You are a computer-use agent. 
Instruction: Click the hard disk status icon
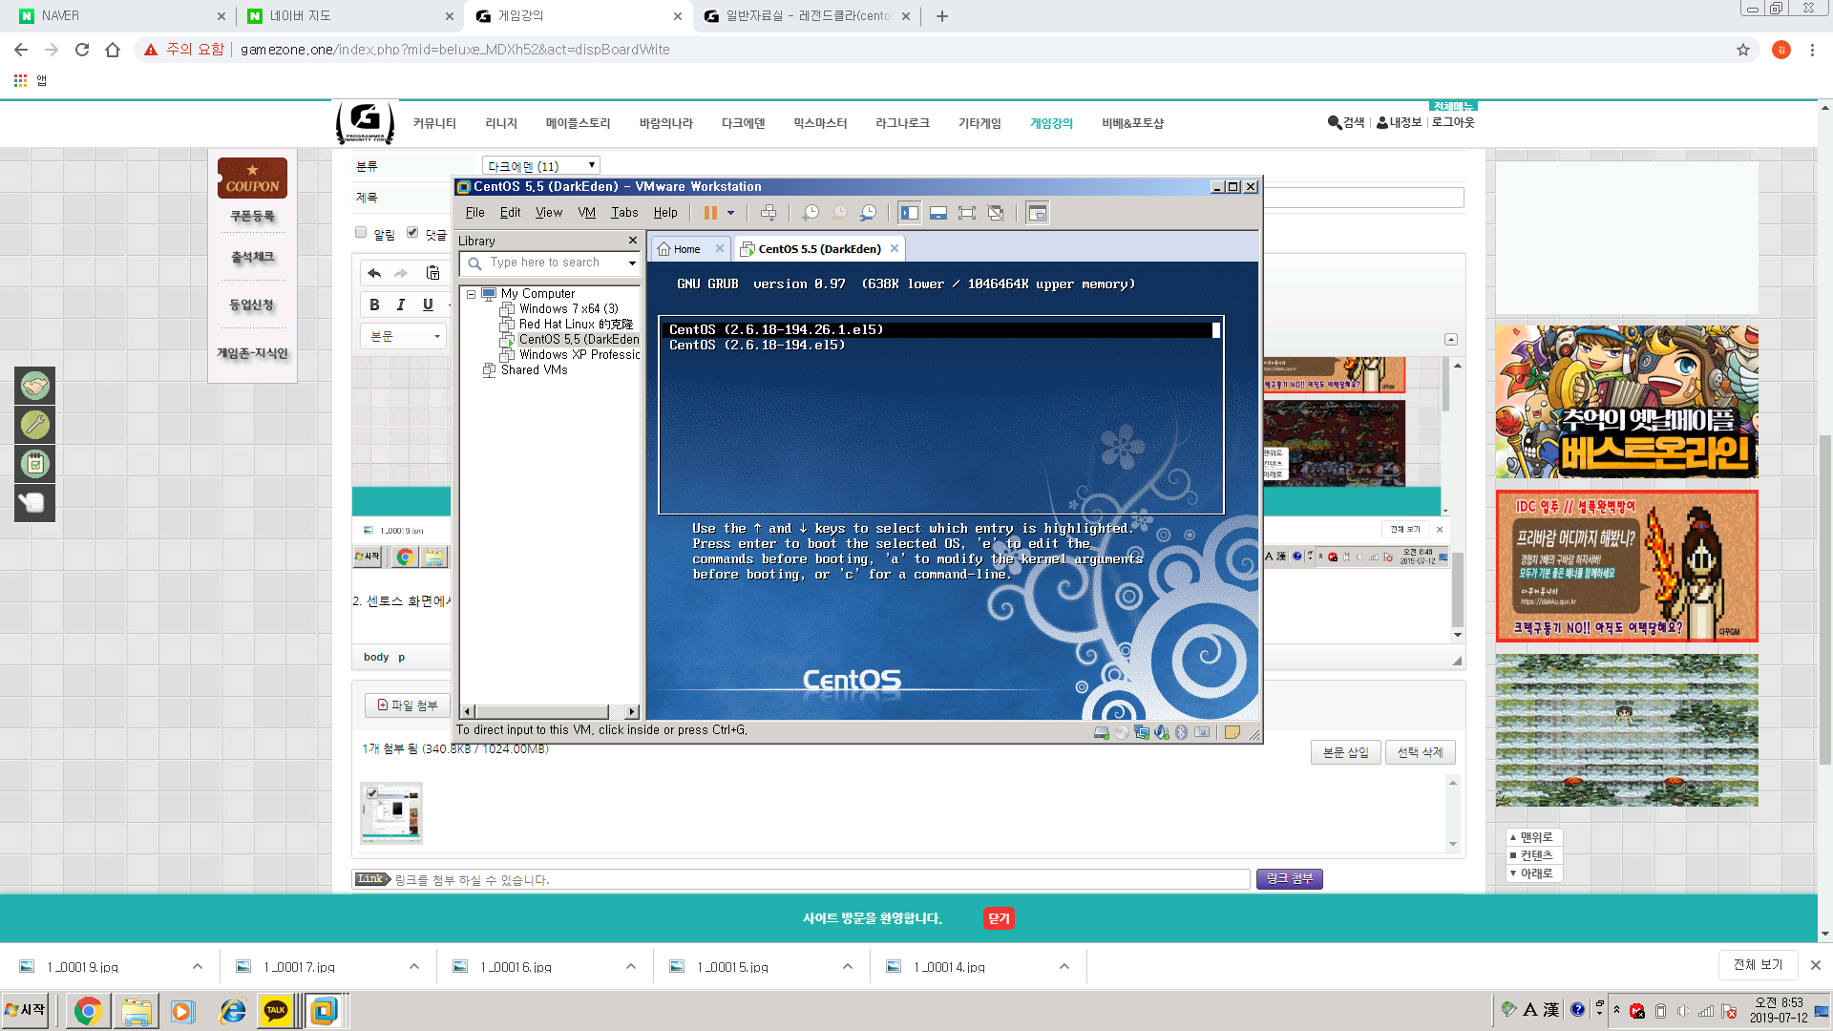(1101, 732)
